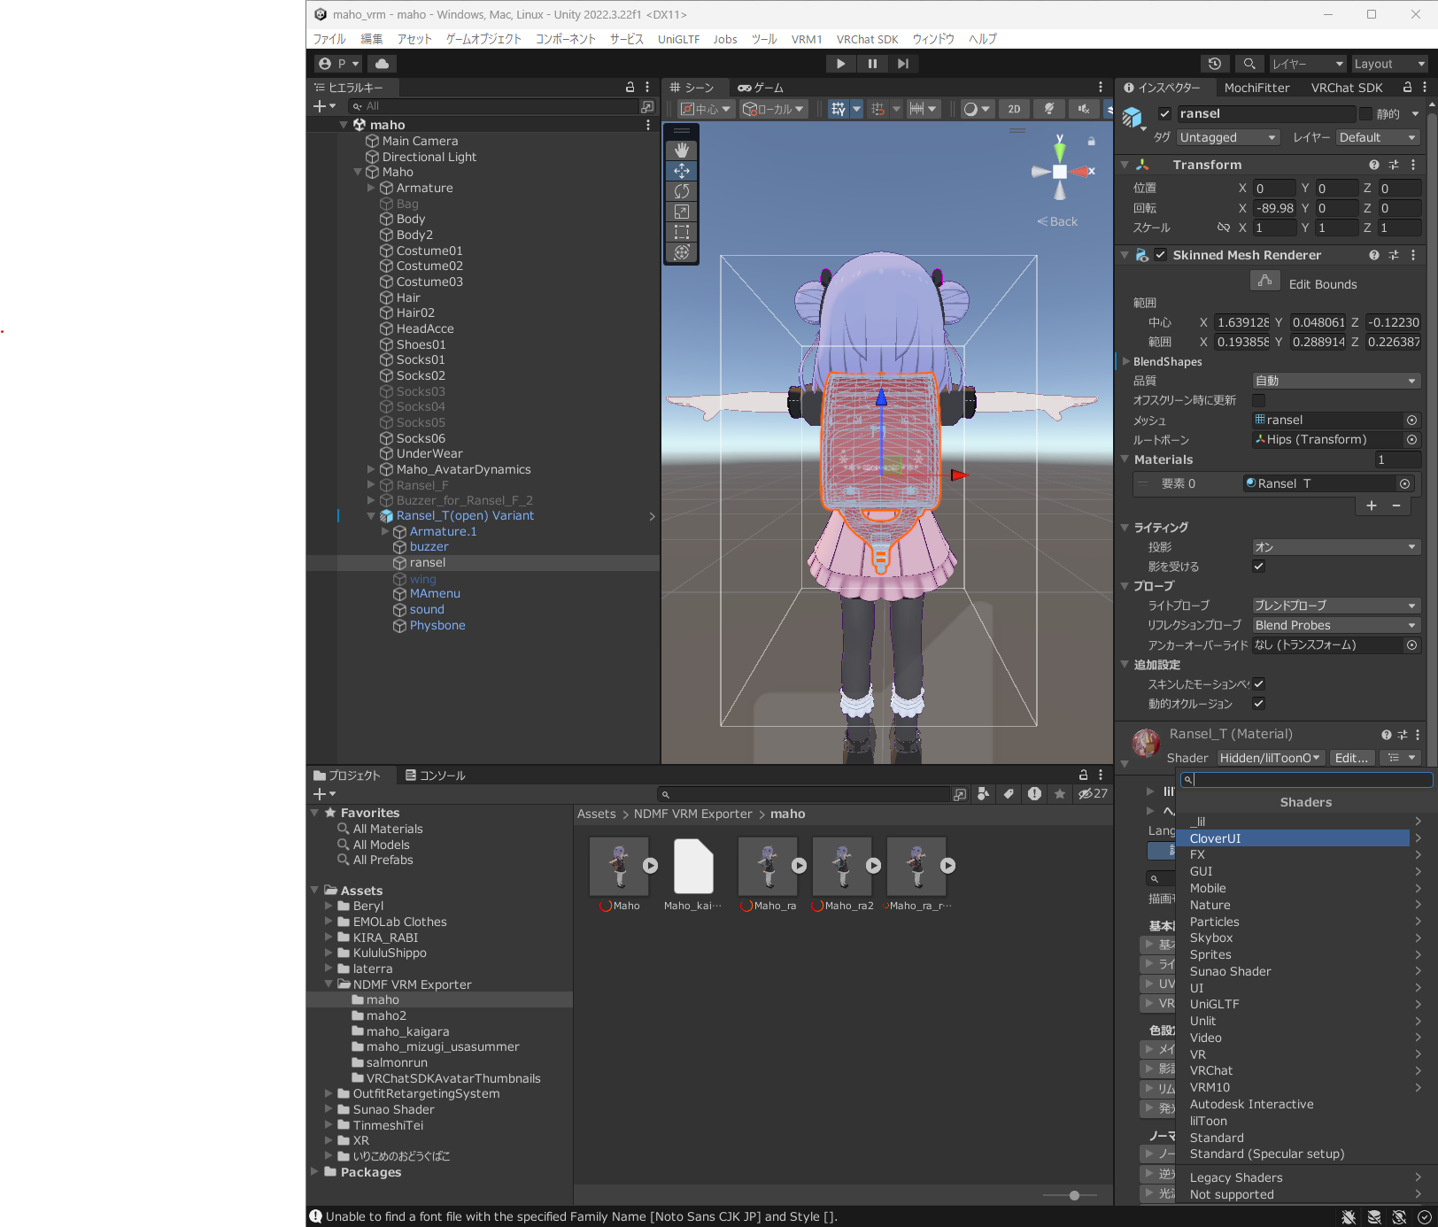Viewport: 1438px width, 1227px height.
Task: Open the undo history icon
Action: pyautogui.click(x=1215, y=64)
